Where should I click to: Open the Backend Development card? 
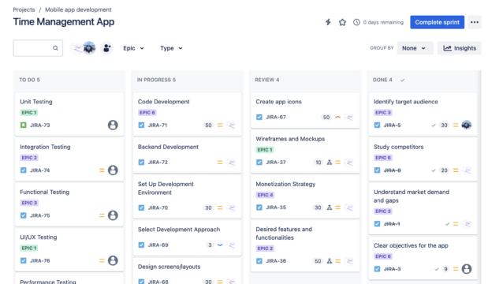pyautogui.click(x=187, y=155)
